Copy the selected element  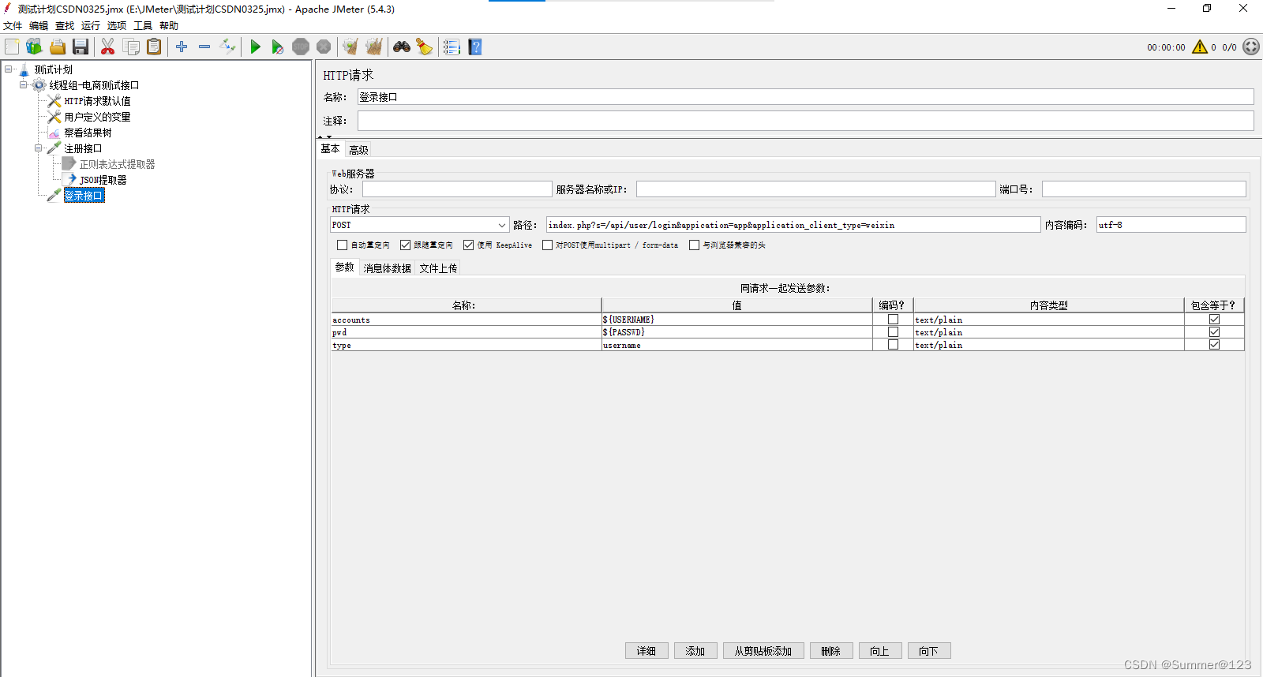point(131,47)
